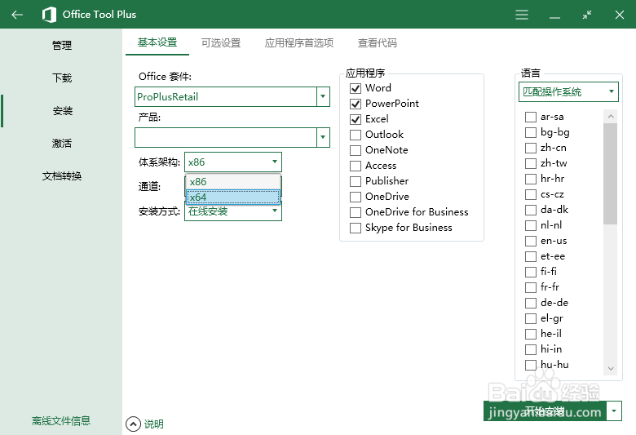The height and width of the screenshot is (435, 636).
Task: Click the language list scroll-up arrow
Action: coord(611,117)
